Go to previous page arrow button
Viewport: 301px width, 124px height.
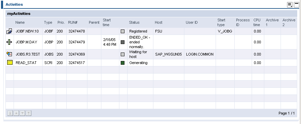coord(16,113)
